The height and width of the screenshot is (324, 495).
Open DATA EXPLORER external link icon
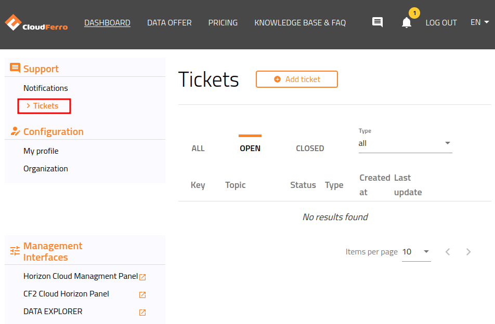141,312
